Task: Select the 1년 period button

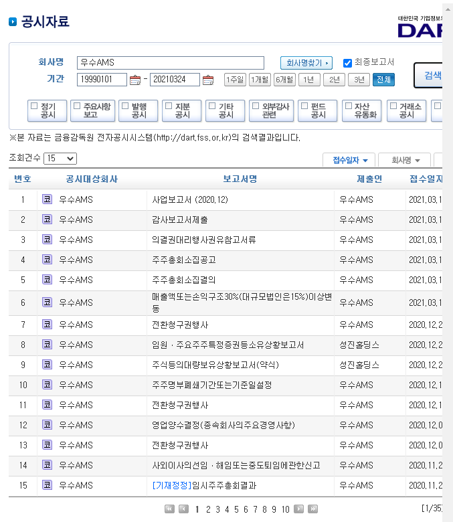Action: point(309,80)
